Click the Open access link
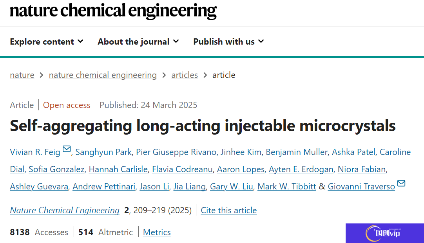Screen dimensions: 424x243 [67, 105]
